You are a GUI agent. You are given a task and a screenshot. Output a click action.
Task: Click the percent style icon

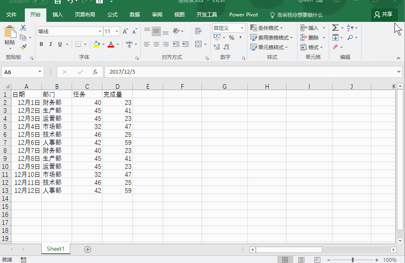click(x=231, y=38)
